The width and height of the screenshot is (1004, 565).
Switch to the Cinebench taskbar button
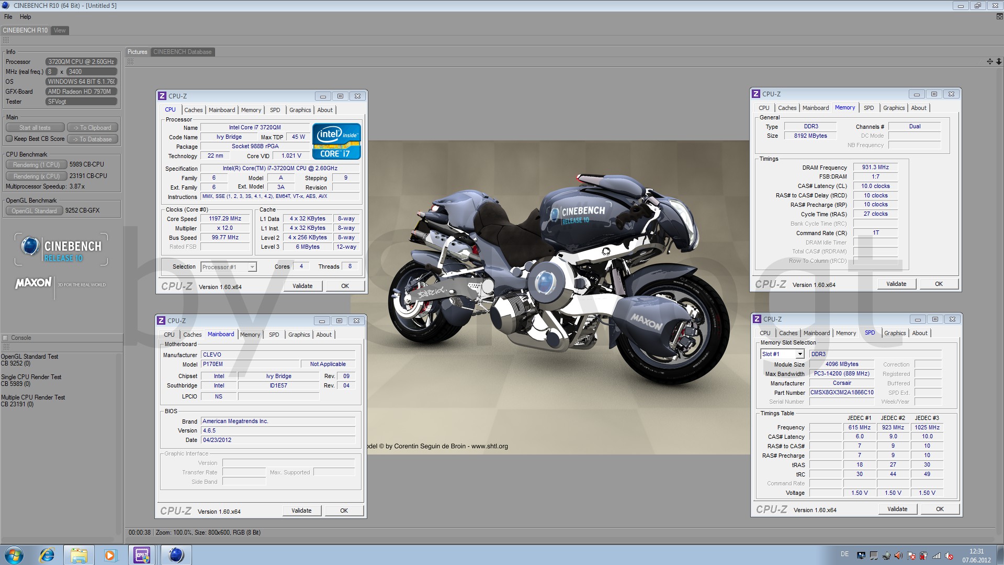point(176,555)
